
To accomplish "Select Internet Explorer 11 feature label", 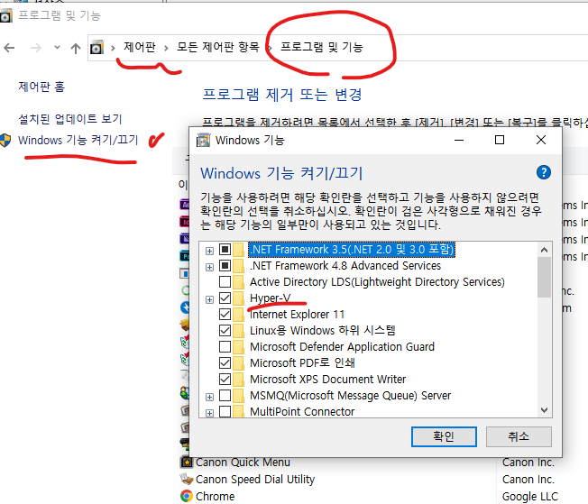I will (x=297, y=315).
